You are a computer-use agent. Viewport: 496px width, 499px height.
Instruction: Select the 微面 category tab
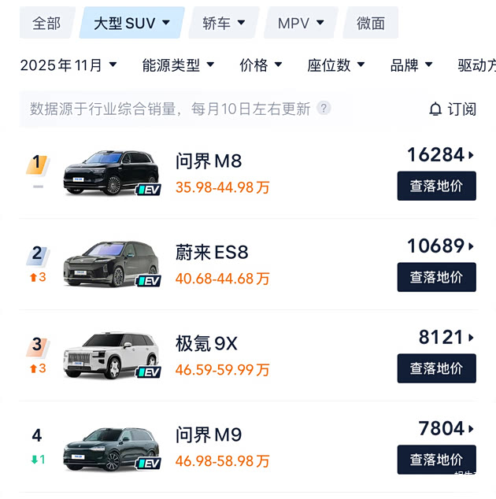click(371, 23)
